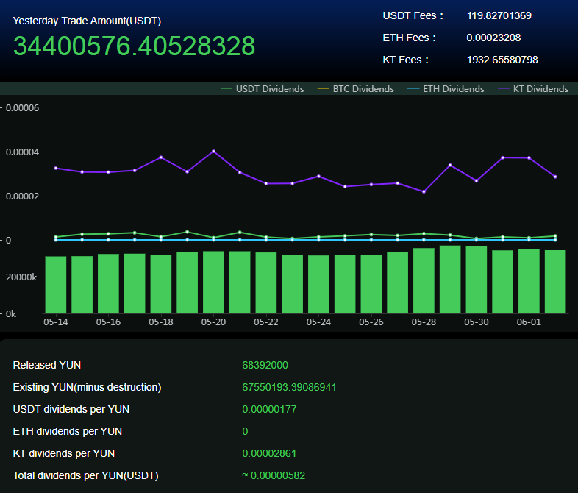
Task: Click the 05-26 date axis label
Action: (x=371, y=322)
